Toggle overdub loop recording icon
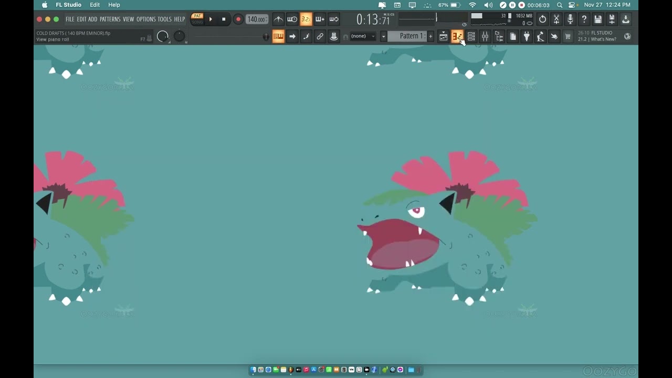 point(320,19)
